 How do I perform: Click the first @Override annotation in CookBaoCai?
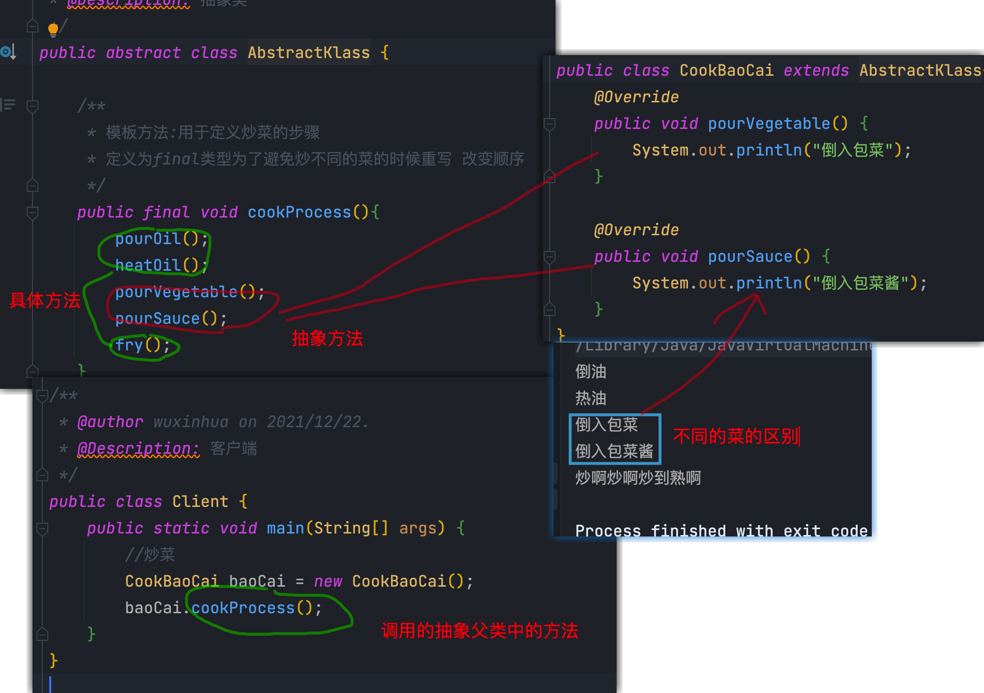[636, 97]
